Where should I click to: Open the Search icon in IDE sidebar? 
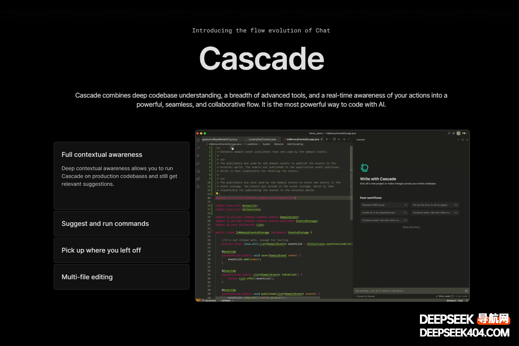pos(198,148)
